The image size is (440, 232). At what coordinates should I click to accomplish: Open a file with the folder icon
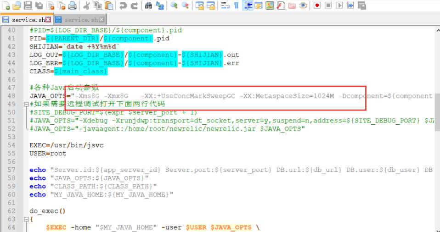[x=16, y=6]
